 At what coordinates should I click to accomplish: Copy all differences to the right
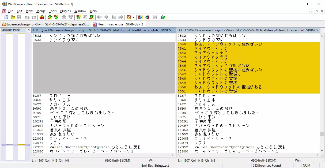[x=140, y=17]
